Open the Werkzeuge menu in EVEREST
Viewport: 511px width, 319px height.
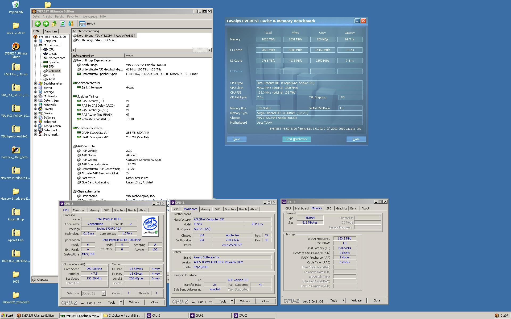click(x=90, y=16)
